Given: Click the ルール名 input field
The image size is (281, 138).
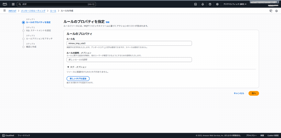Looking at the screenshot, I should 129,43.
